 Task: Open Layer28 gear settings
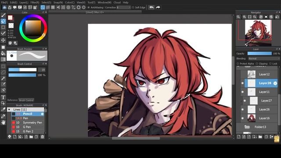point(275,83)
